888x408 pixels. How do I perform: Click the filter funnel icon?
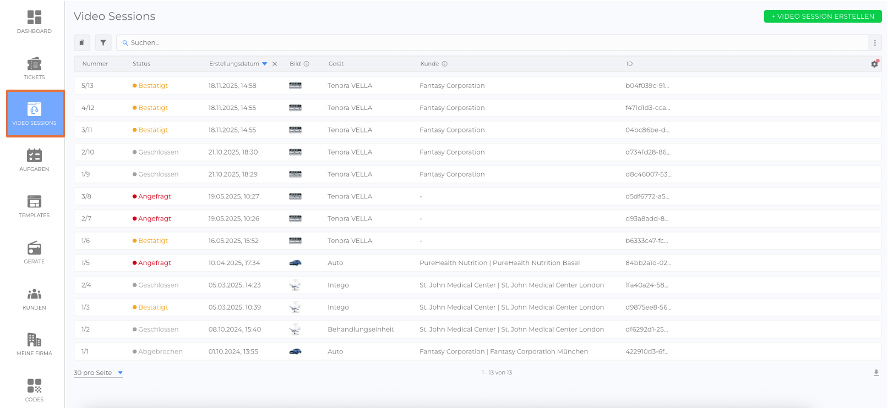tap(103, 42)
